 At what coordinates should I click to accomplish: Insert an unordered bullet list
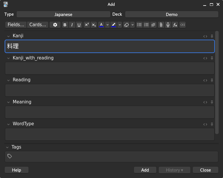pyautogui.click(x=139, y=25)
